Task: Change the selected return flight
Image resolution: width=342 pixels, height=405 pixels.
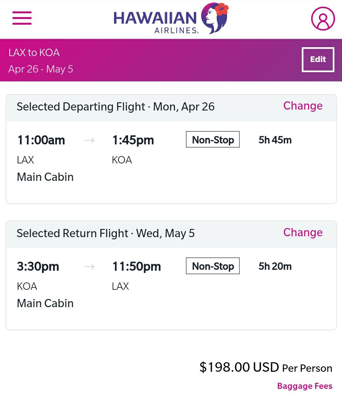Action: (x=303, y=232)
